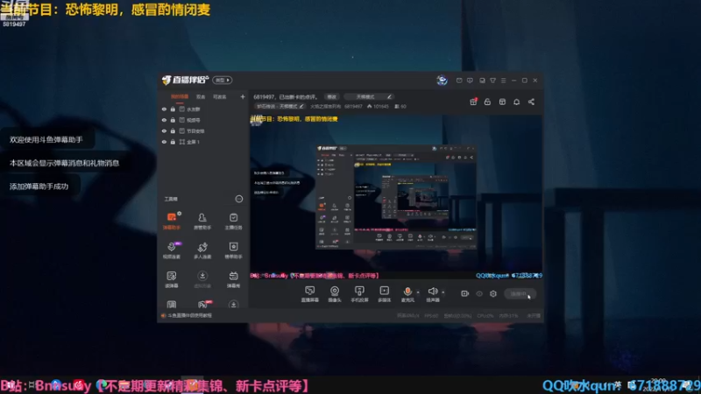
Task: Toggle visibility eye of the second source row
Action: point(164,120)
